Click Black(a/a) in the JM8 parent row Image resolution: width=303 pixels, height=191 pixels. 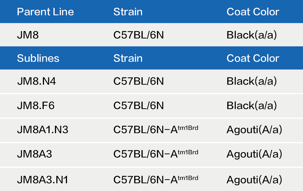(252, 35)
